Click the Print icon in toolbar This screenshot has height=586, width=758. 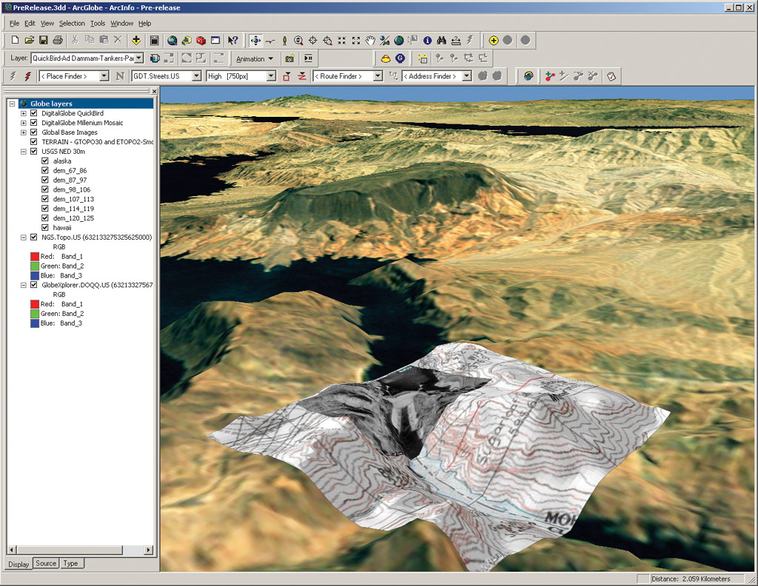[x=58, y=40]
